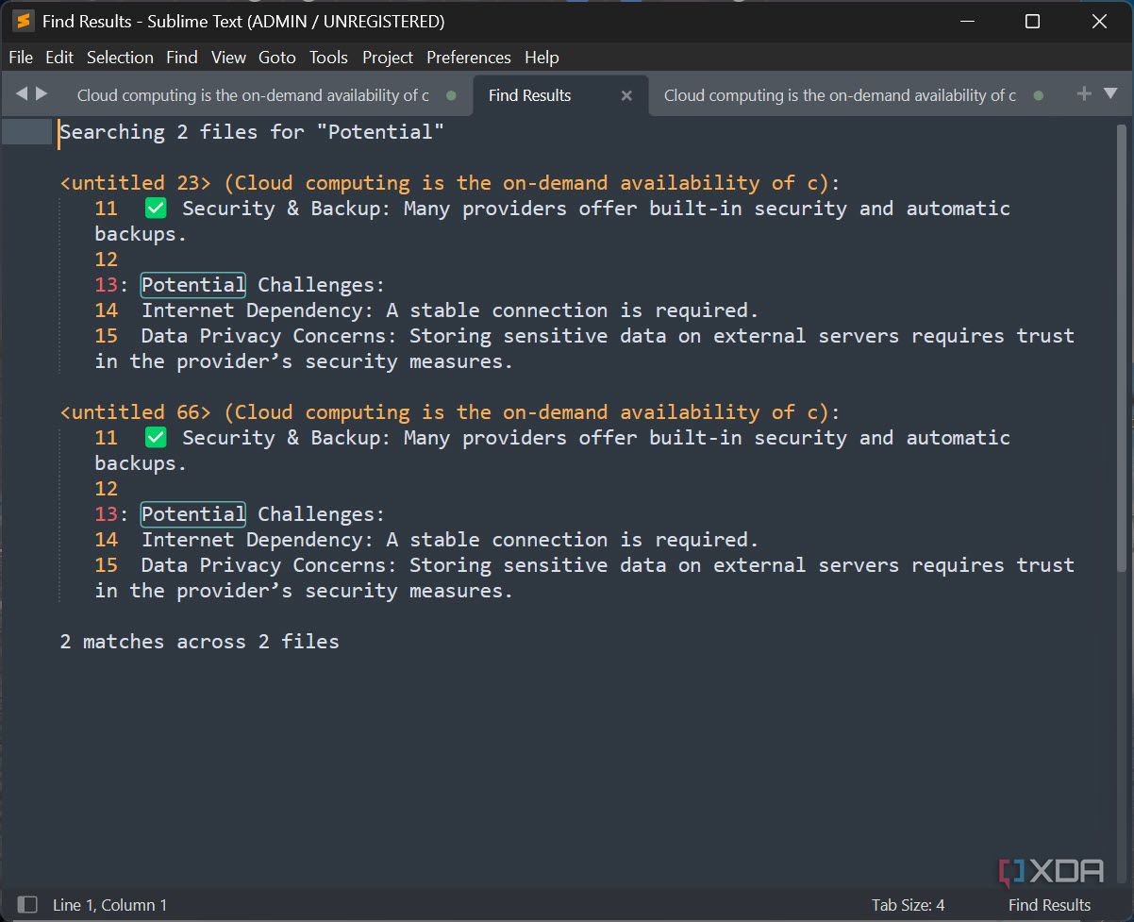
Task: Click green checkmark emoji under untitled 66
Action: (156, 437)
